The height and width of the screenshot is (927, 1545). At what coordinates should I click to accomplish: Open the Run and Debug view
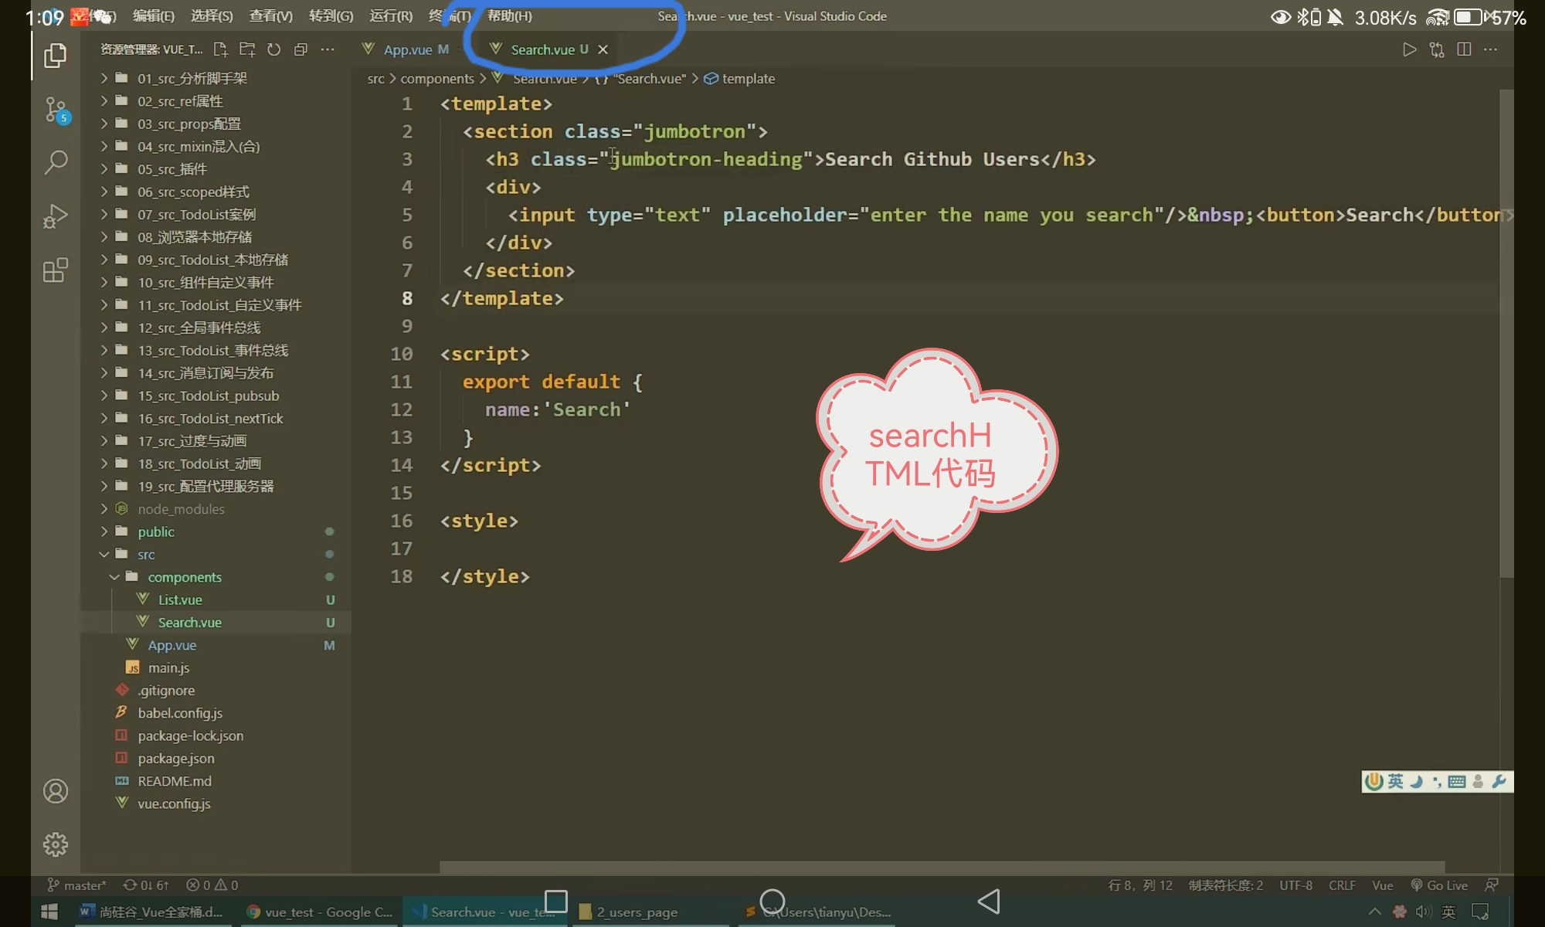(56, 216)
